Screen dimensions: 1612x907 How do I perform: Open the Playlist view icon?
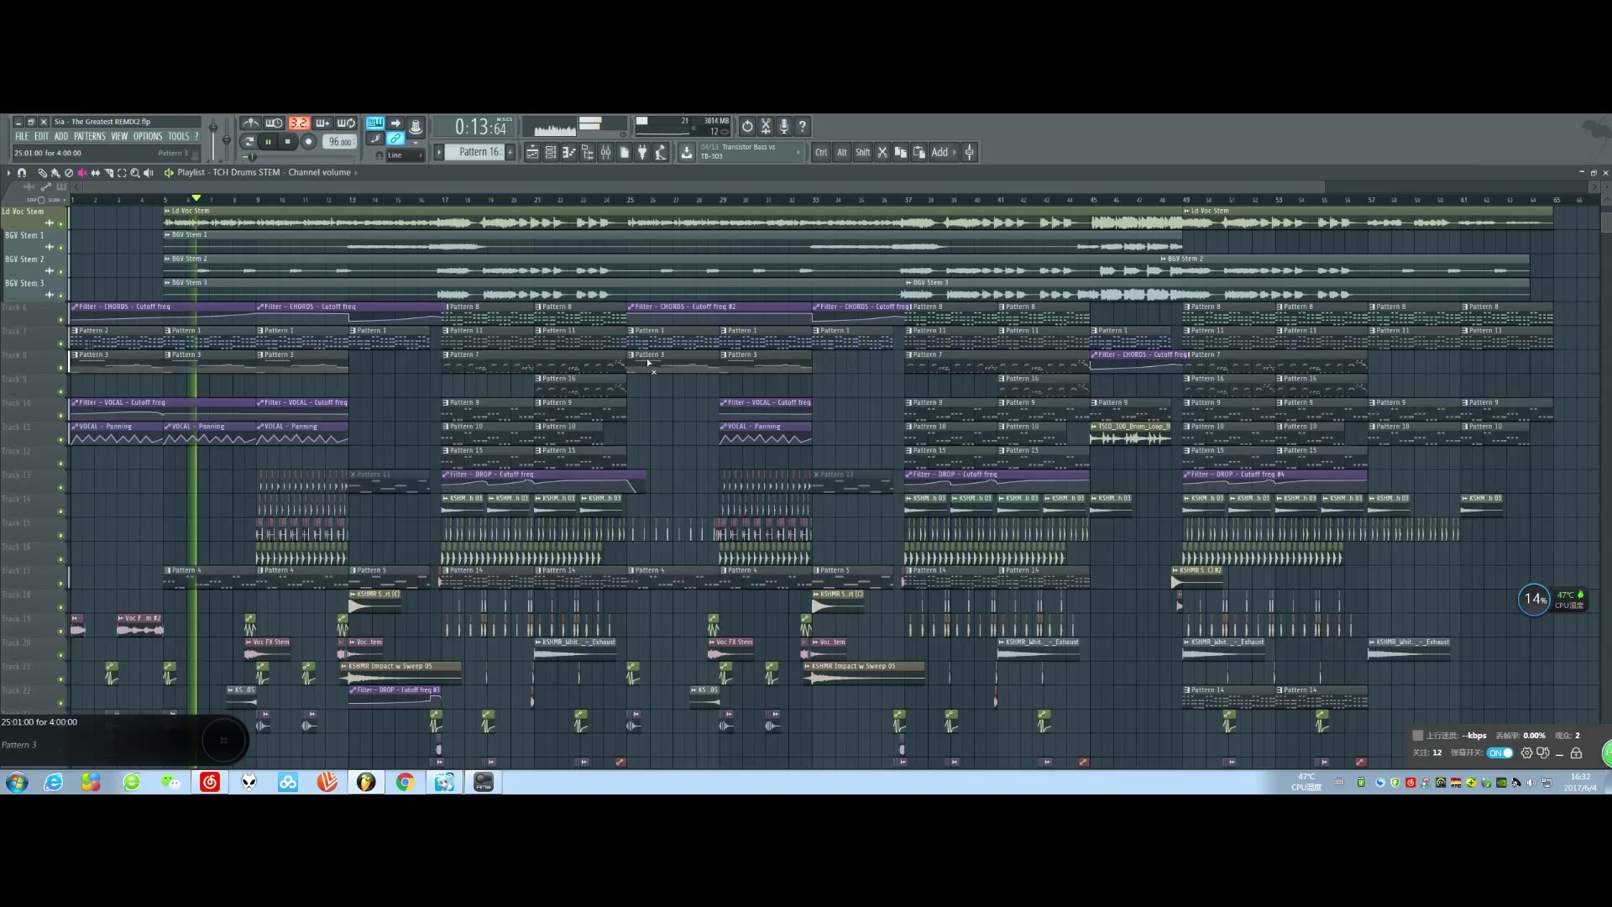coord(532,152)
